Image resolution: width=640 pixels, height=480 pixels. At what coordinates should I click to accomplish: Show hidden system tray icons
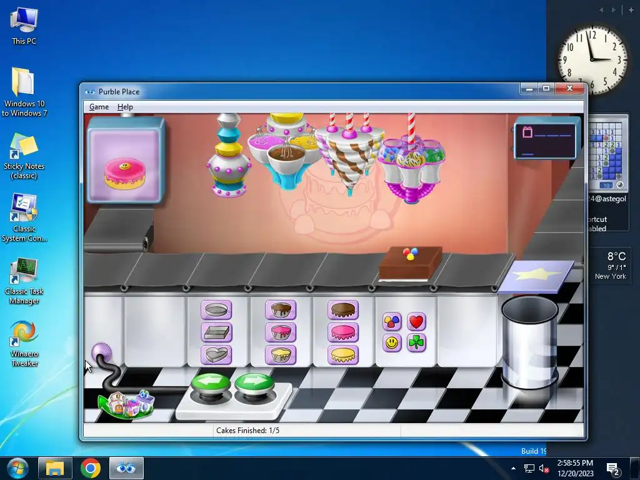[x=514, y=468]
